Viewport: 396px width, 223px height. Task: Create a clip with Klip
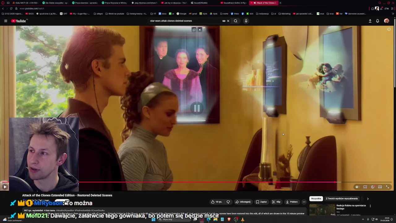coord(276,202)
